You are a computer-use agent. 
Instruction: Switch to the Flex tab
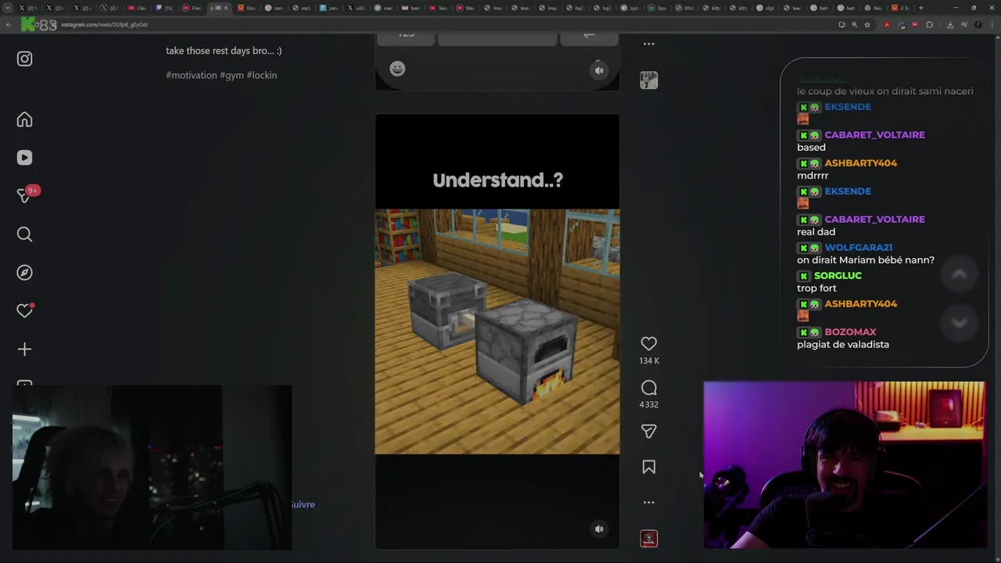[192, 8]
